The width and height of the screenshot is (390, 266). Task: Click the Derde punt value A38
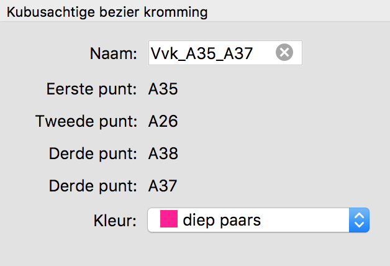tap(163, 154)
